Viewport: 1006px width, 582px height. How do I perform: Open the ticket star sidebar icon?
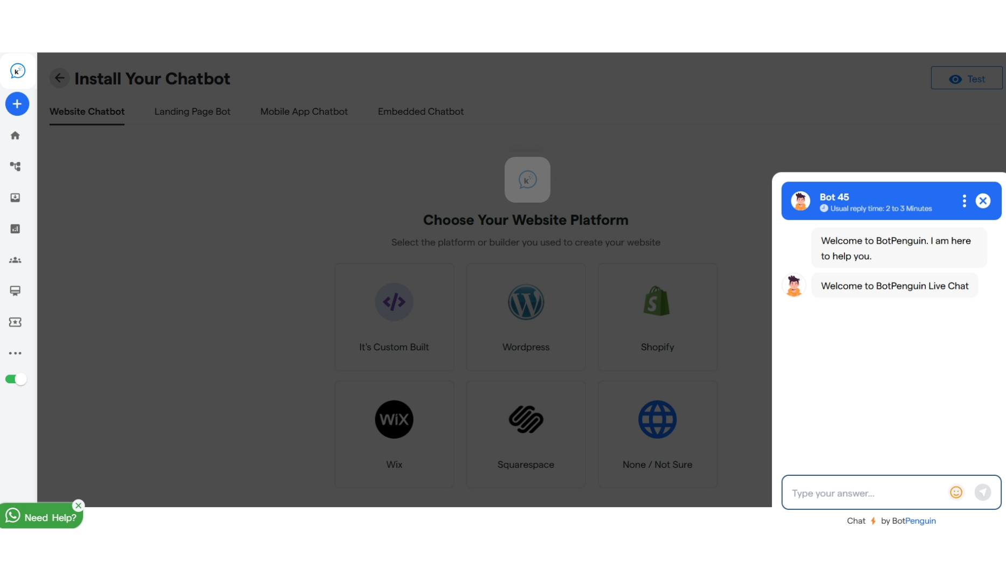click(x=15, y=322)
